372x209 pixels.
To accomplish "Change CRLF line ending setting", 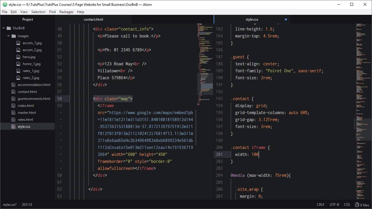I will (x=321, y=205).
